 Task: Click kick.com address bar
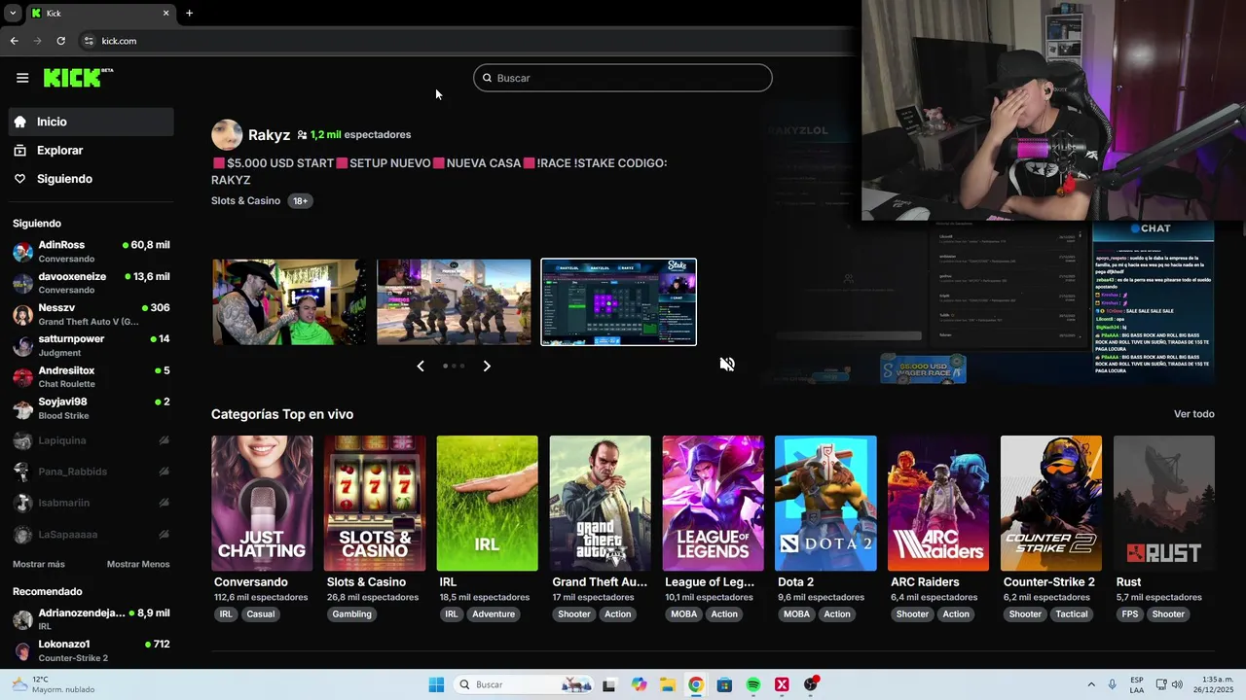[467, 41]
